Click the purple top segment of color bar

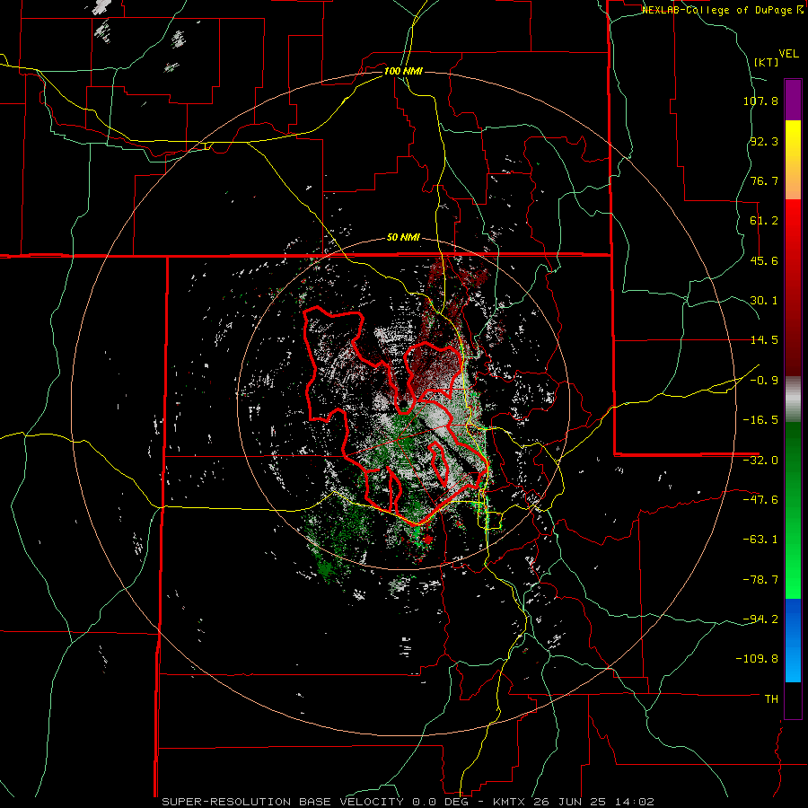click(793, 100)
